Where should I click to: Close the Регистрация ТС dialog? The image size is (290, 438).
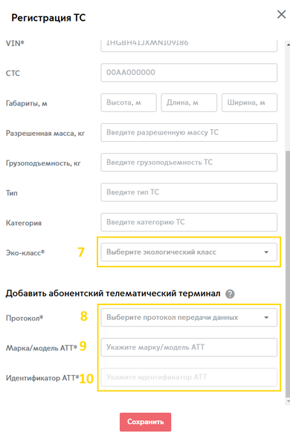[281, 15]
